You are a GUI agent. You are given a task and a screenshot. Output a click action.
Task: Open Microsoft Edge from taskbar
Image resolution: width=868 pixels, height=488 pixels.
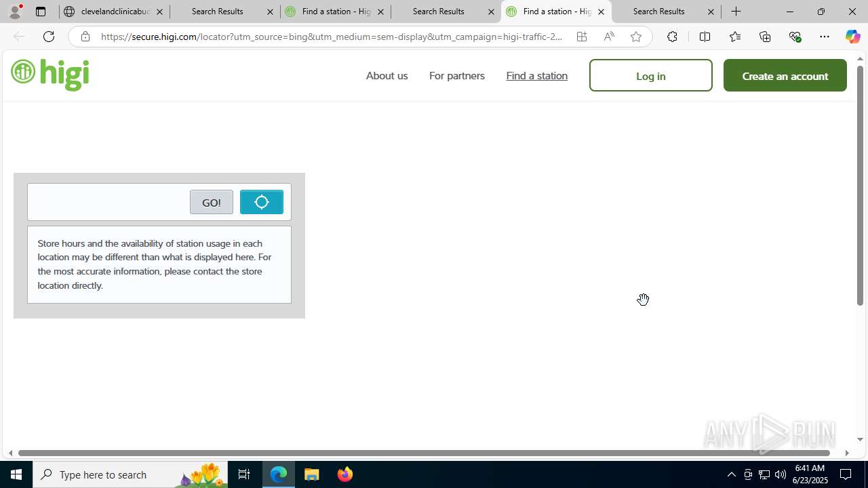coord(279,474)
